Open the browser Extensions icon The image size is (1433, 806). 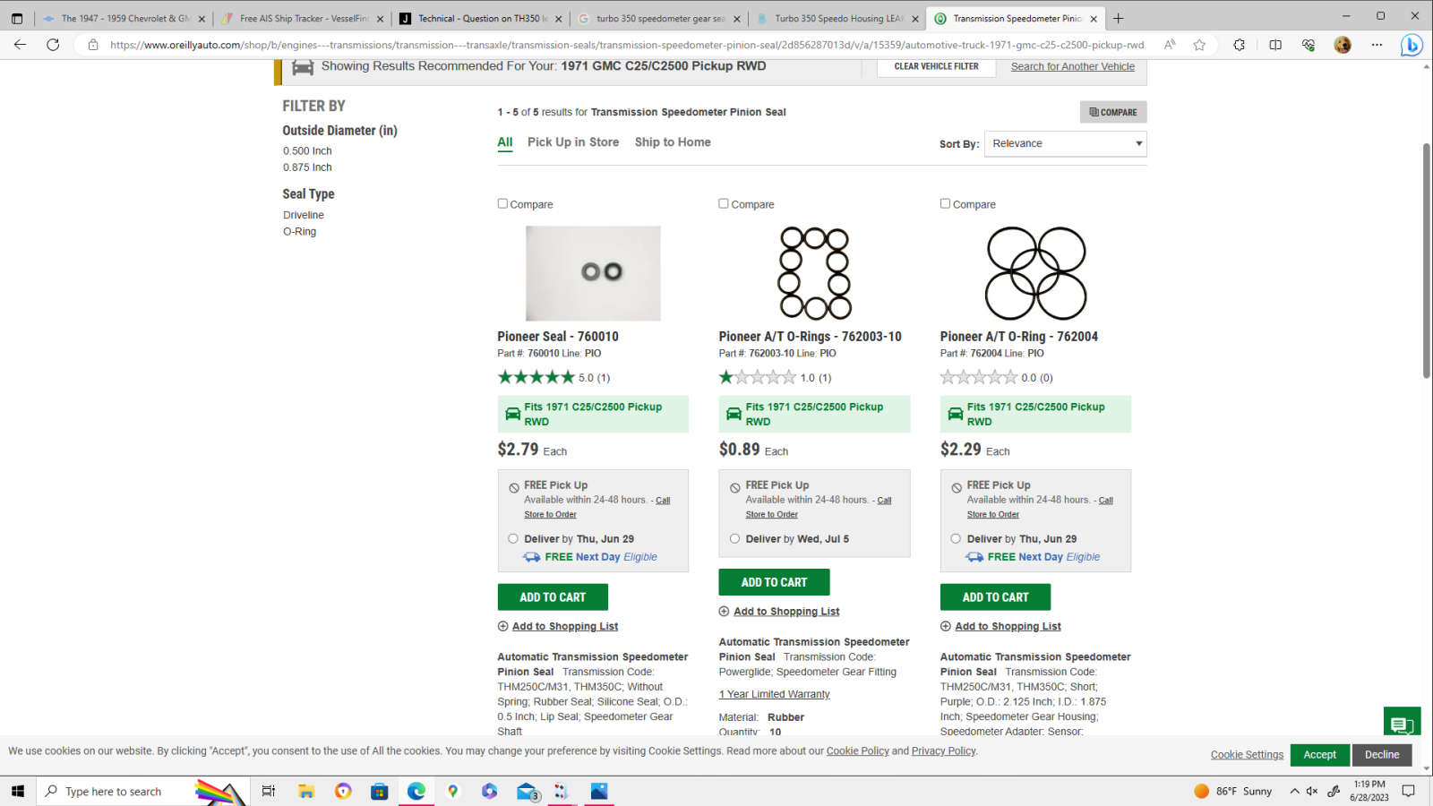coord(1239,45)
